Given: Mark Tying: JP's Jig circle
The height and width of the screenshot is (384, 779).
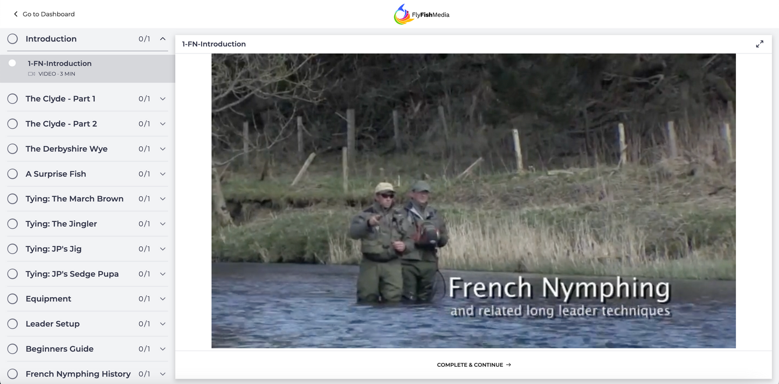Looking at the screenshot, I should click(x=12, y=249).
